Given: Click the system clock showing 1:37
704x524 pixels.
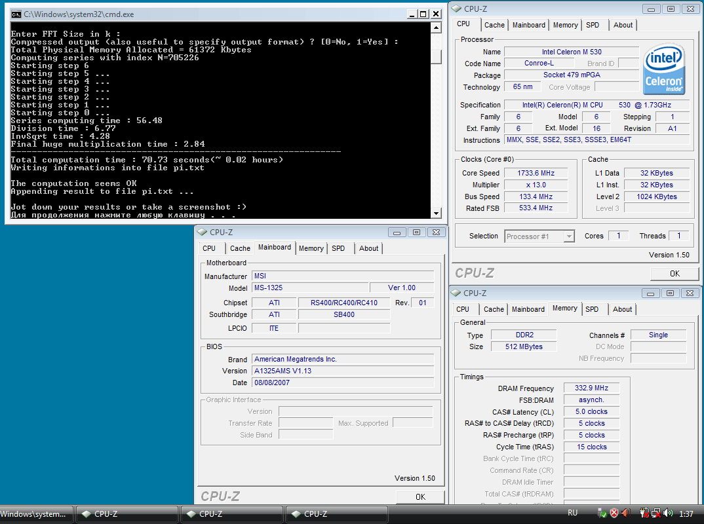Looking at the screenshot, I should 686,514.
